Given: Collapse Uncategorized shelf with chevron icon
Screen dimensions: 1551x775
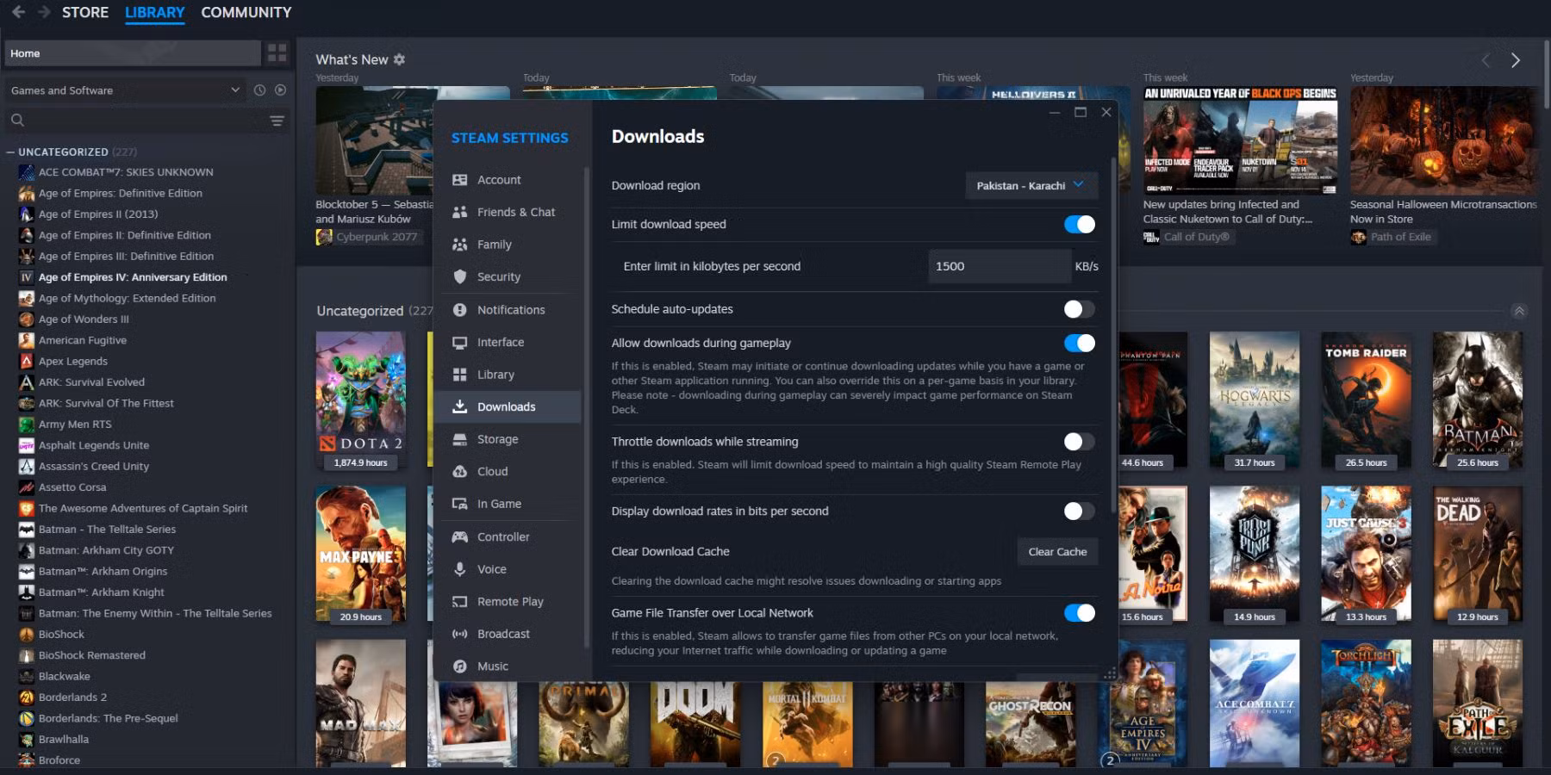Looking at the screenshot, I should (x=1518, y=311).
